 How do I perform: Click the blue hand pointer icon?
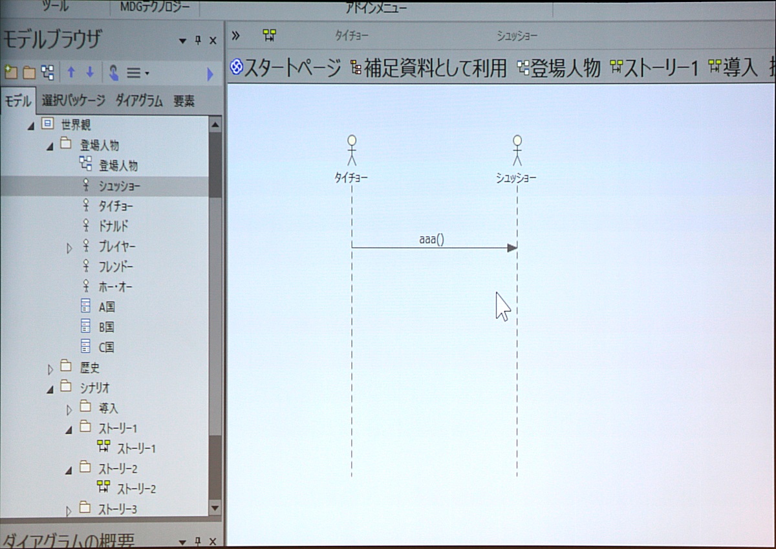(113, 73)
